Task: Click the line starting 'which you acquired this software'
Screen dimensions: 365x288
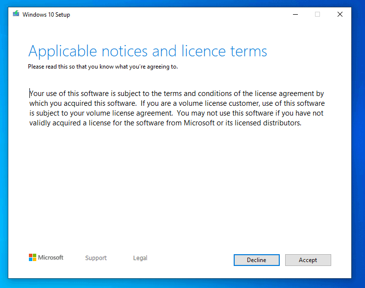Action: coord(176,103)
